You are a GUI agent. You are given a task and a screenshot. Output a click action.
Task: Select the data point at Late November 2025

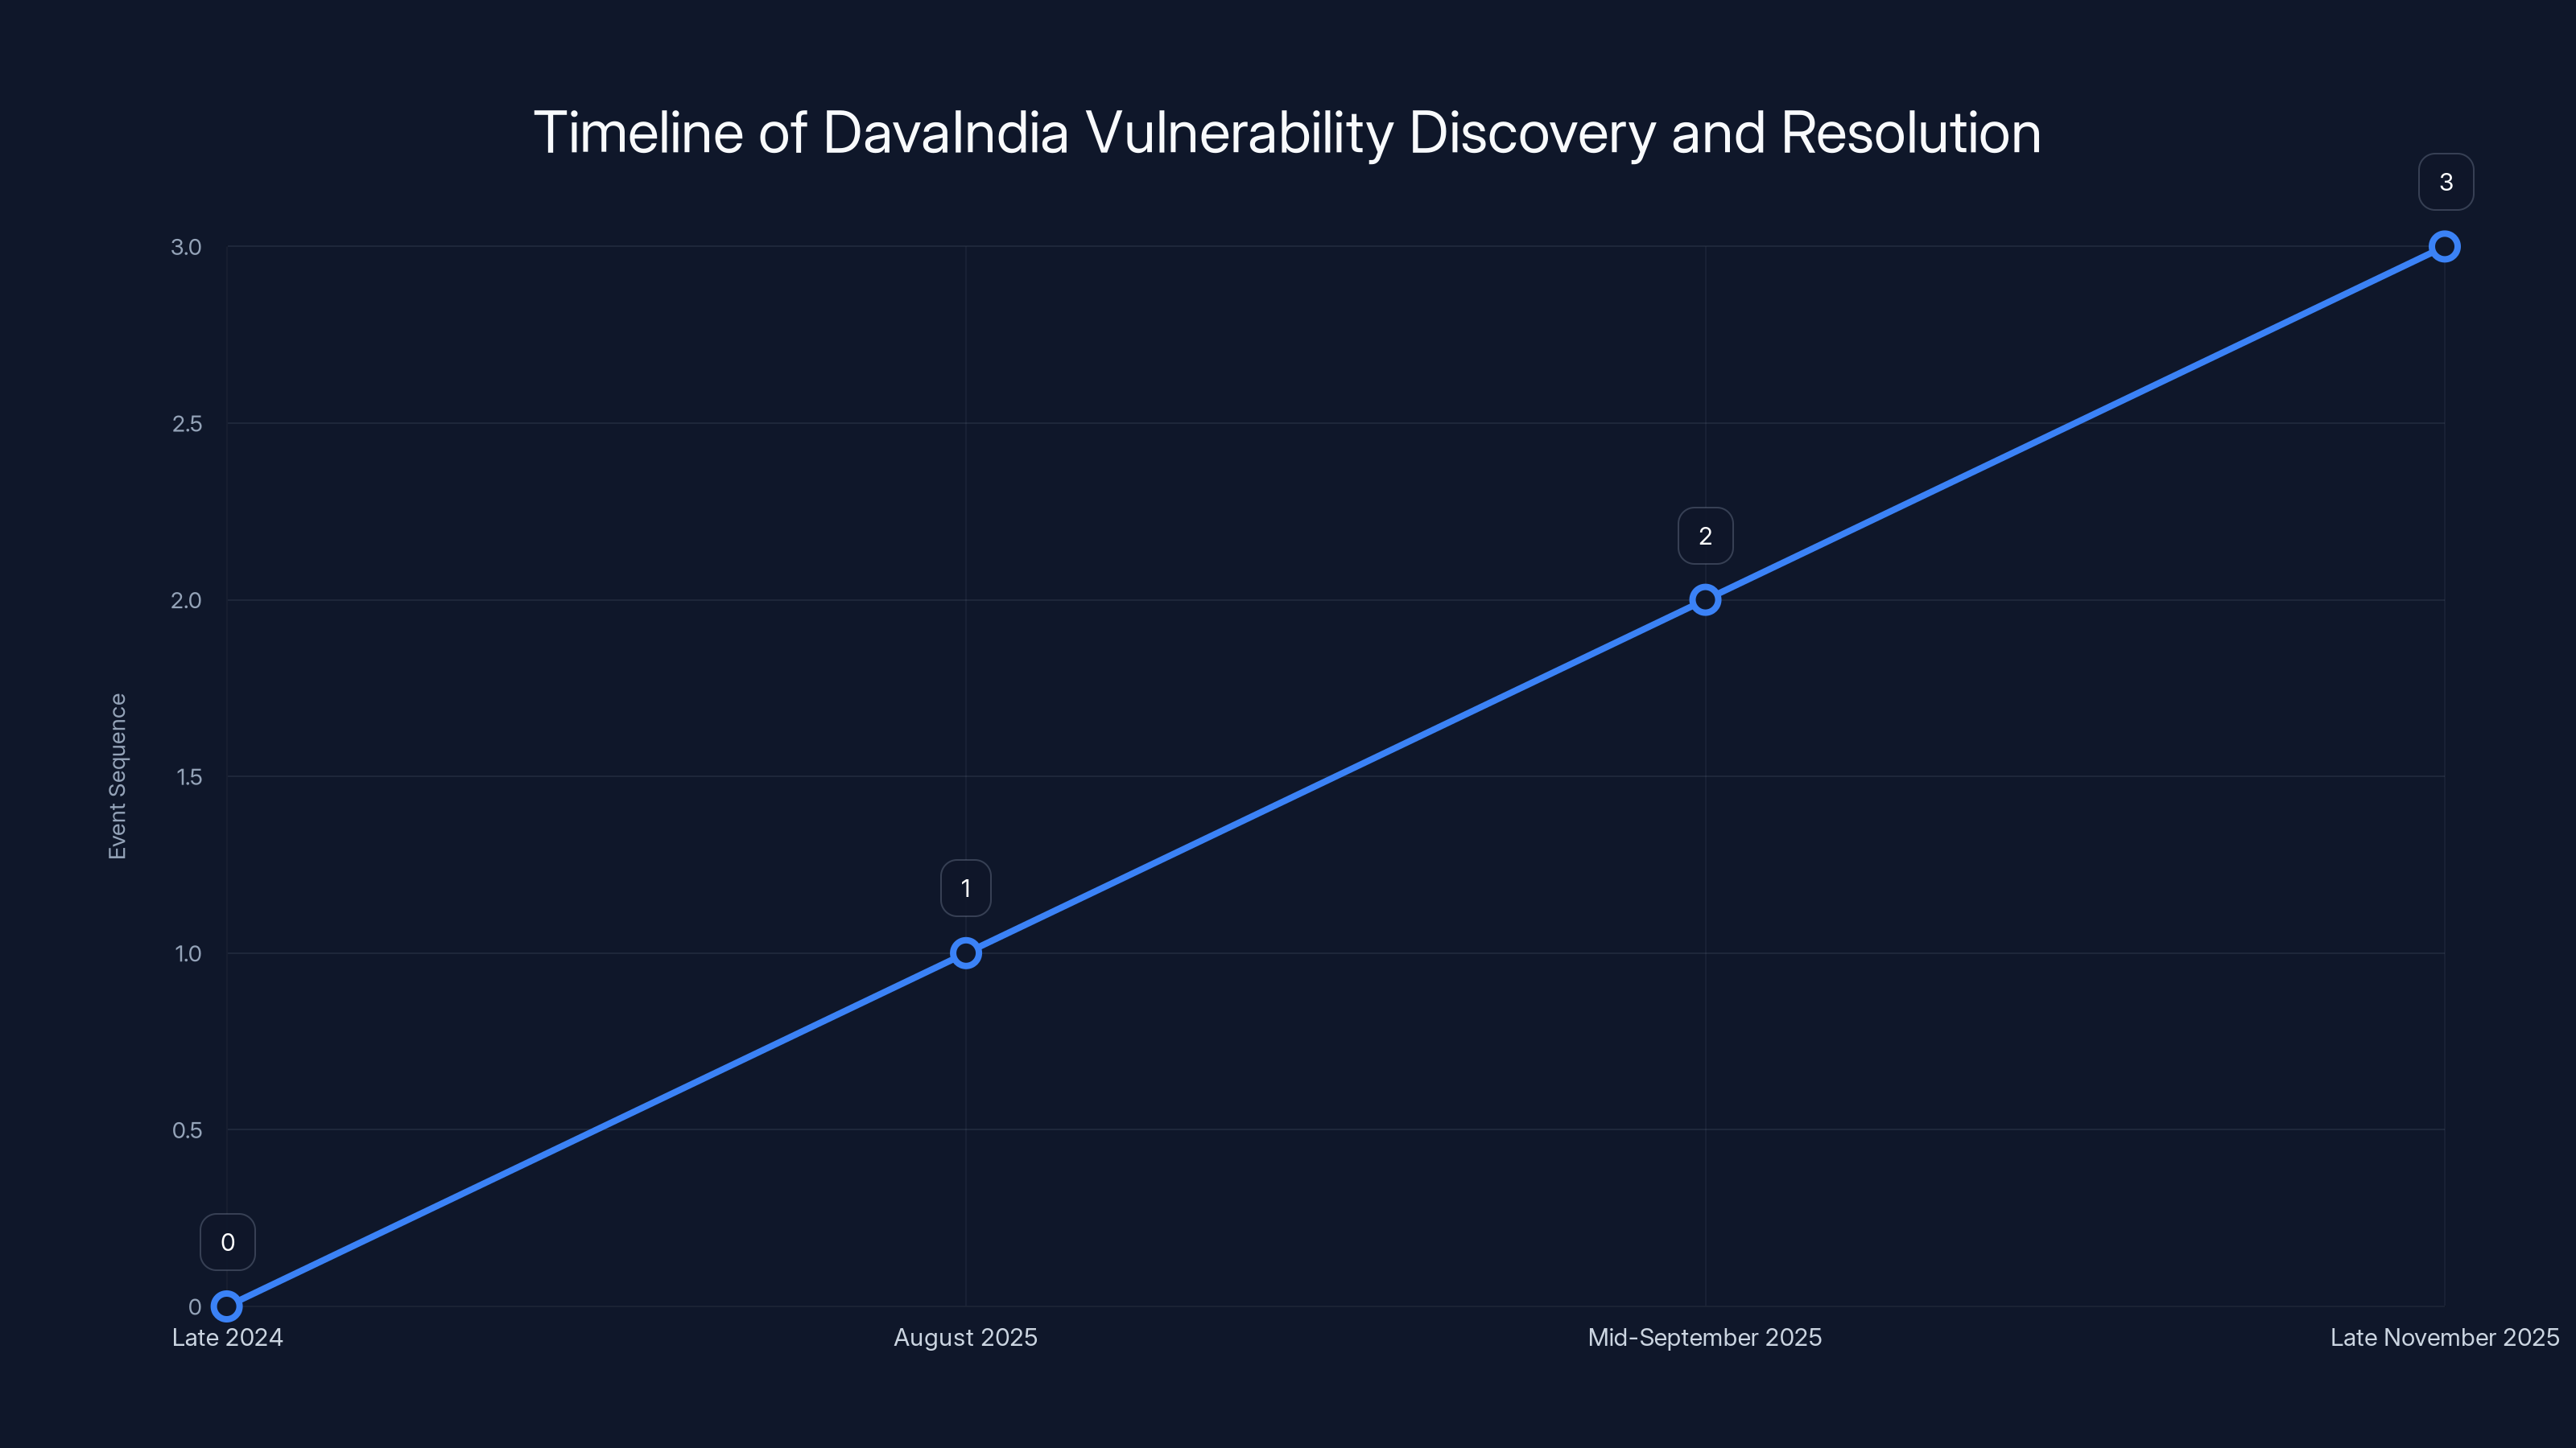[x=2443, y=246]
